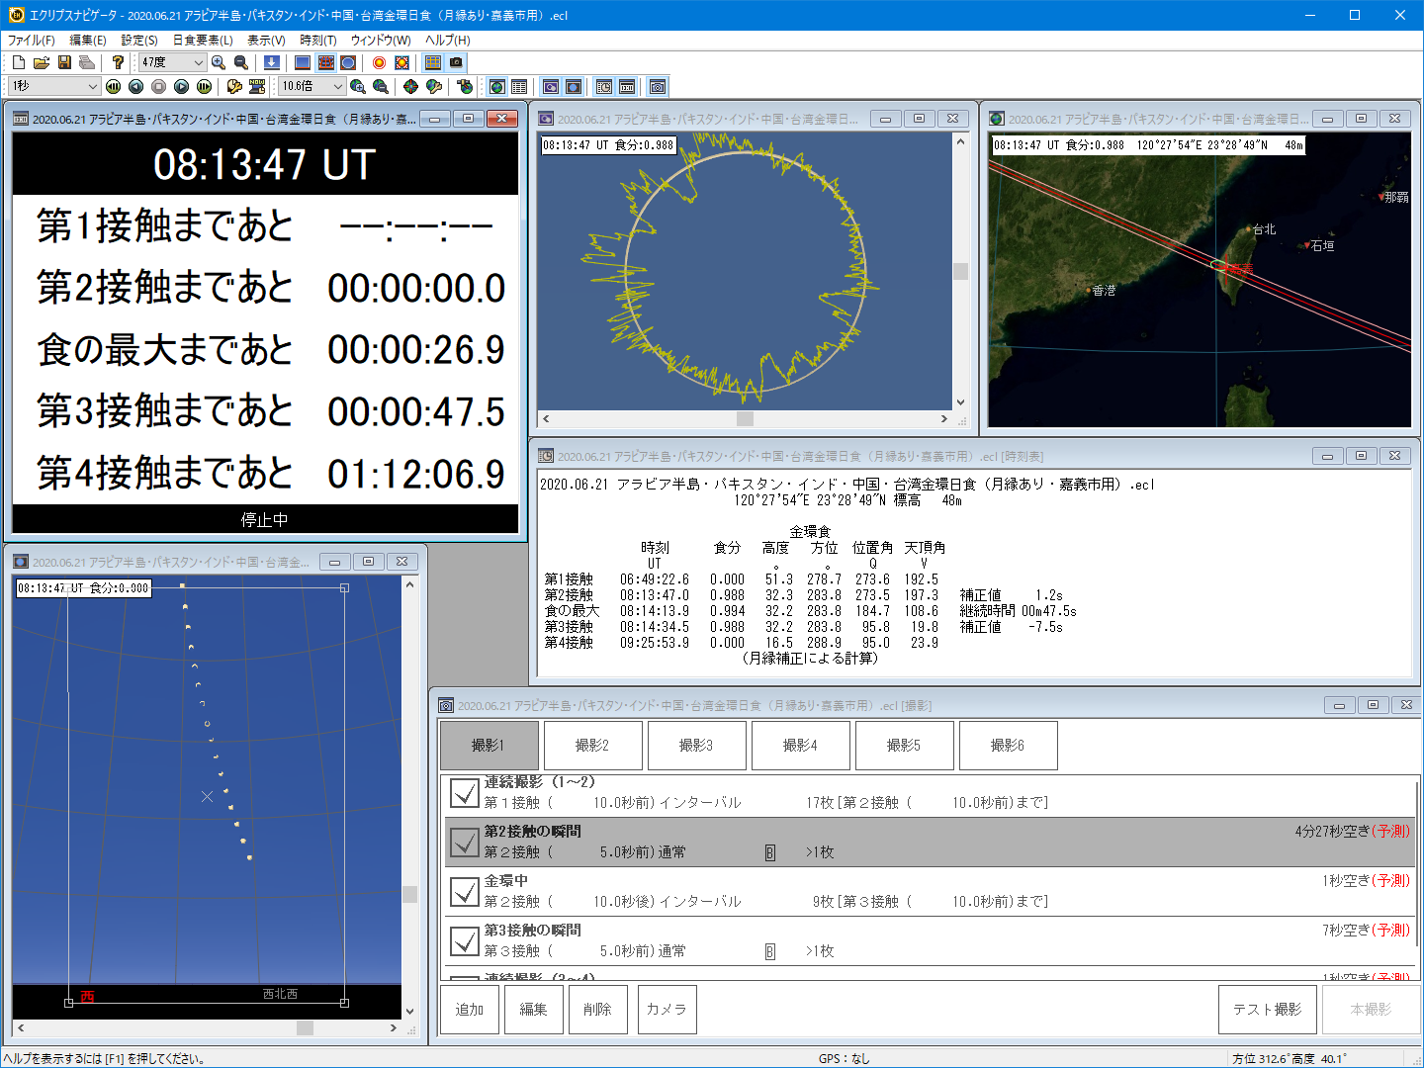The image size is (1424, 1068).
Task: Open the 日食要素(L) menu
Action: (x=203, y=40)
